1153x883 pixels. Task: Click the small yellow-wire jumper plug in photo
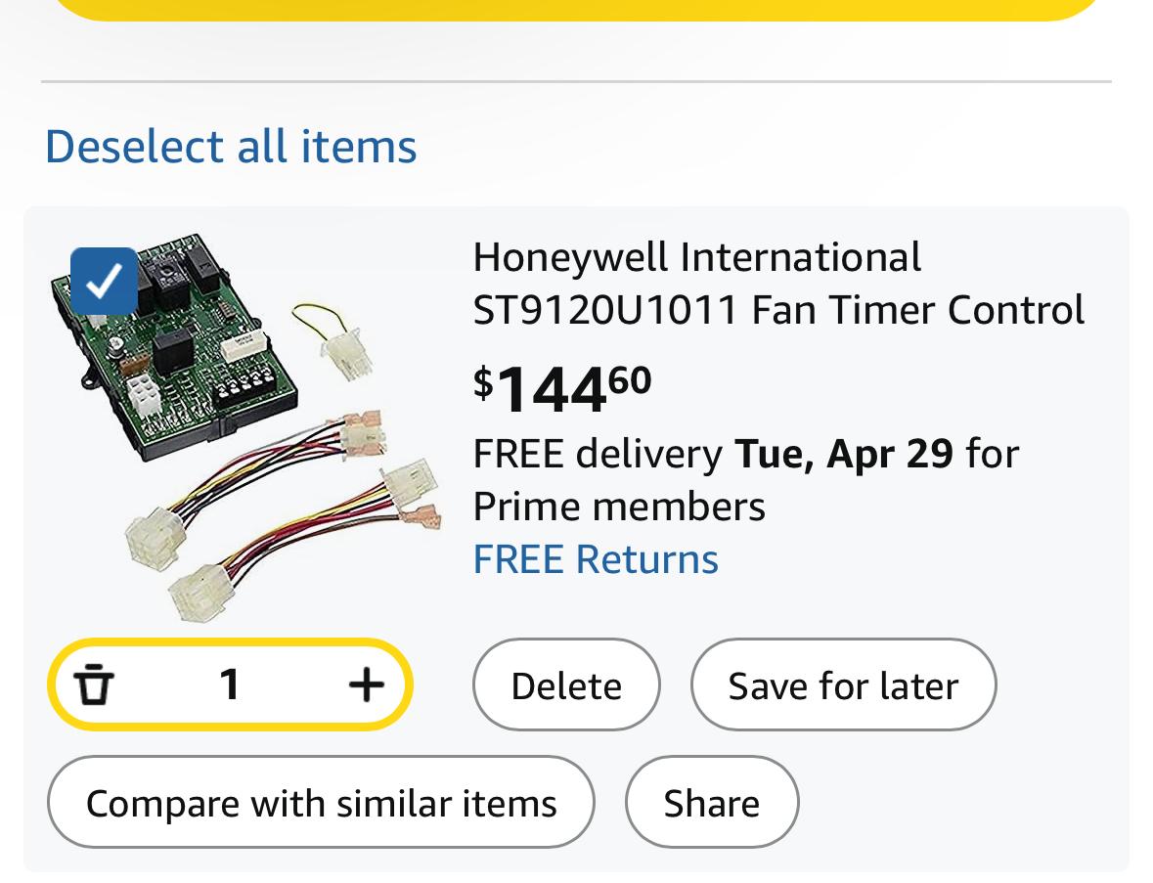(x=333, y=341)
